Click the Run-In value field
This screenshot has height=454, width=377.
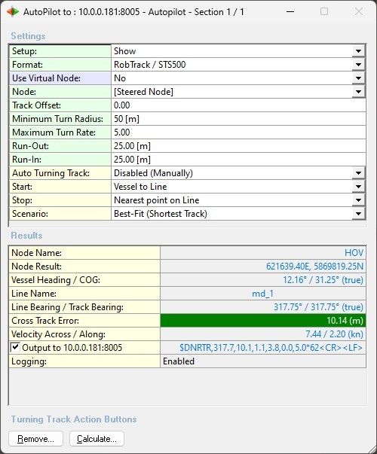point(238,160)
